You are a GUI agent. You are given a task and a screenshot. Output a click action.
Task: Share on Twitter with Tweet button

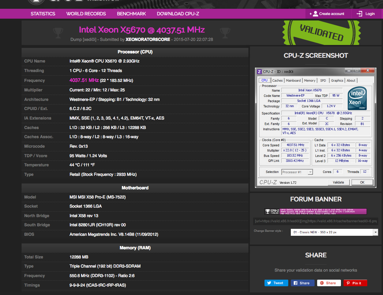pos(276,283)
